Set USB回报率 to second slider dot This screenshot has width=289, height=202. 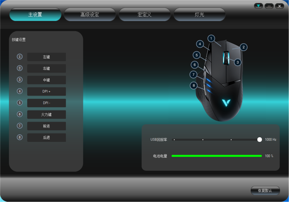(x=203, y=140)
